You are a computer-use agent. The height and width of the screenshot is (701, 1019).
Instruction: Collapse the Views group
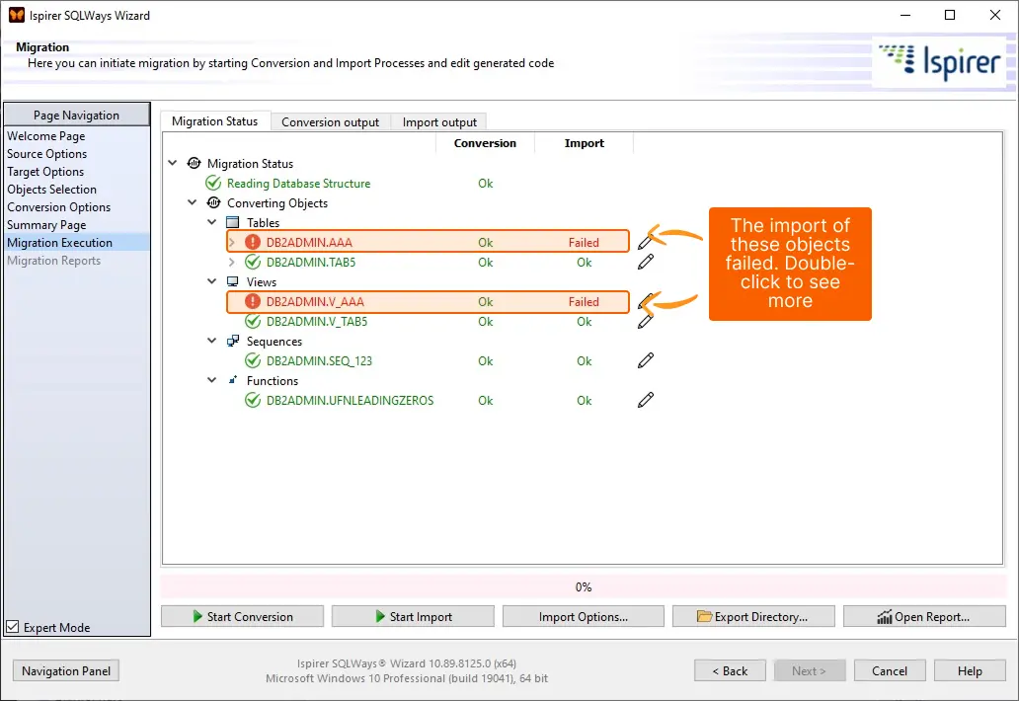[x=212, y=281]
